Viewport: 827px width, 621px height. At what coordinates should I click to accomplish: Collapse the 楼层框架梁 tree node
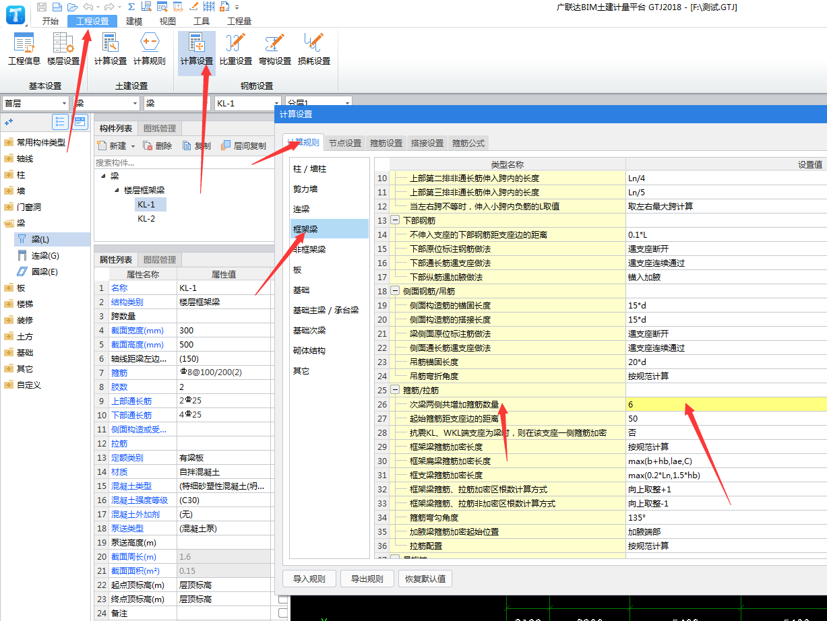(x=117, y=190)
